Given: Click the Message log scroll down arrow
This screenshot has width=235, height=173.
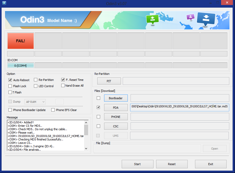Looking at the screenshot, I should coord(86,149).
